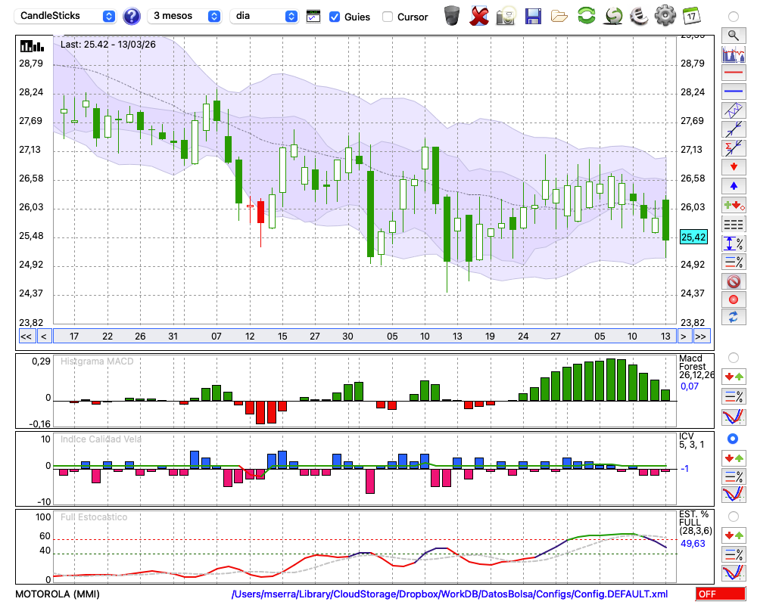The height and width of the screenshot is (605, 757).
Task: Click the date timeline scrollbar
Action: click(x=365, y=337)
